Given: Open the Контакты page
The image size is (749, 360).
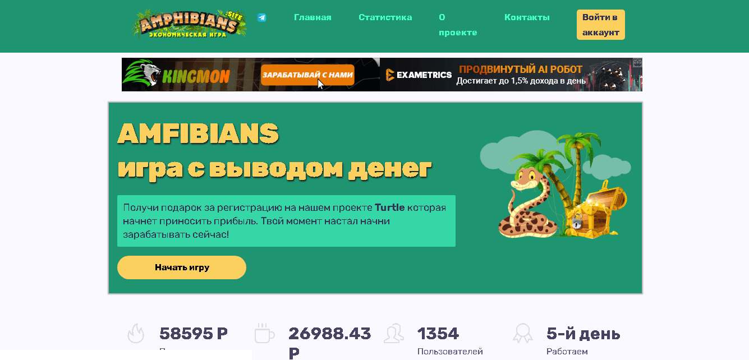Looking at the screenshot, I should [527, 17].
